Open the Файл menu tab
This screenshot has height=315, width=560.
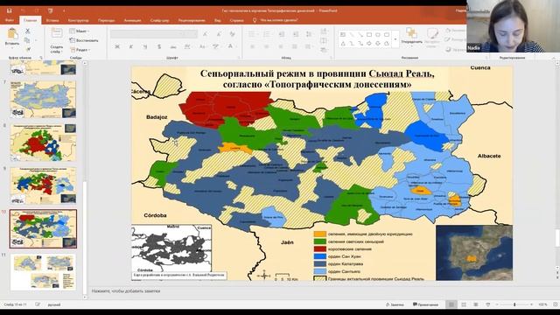[10, 20]
